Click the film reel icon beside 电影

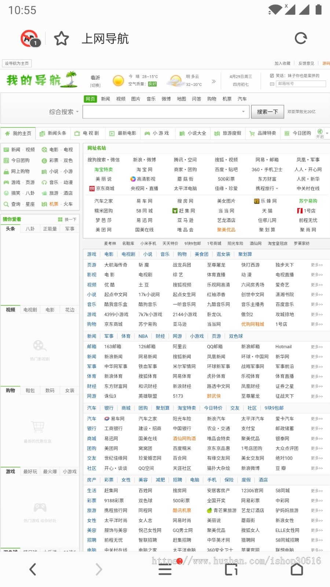click(x=44, y=150)
